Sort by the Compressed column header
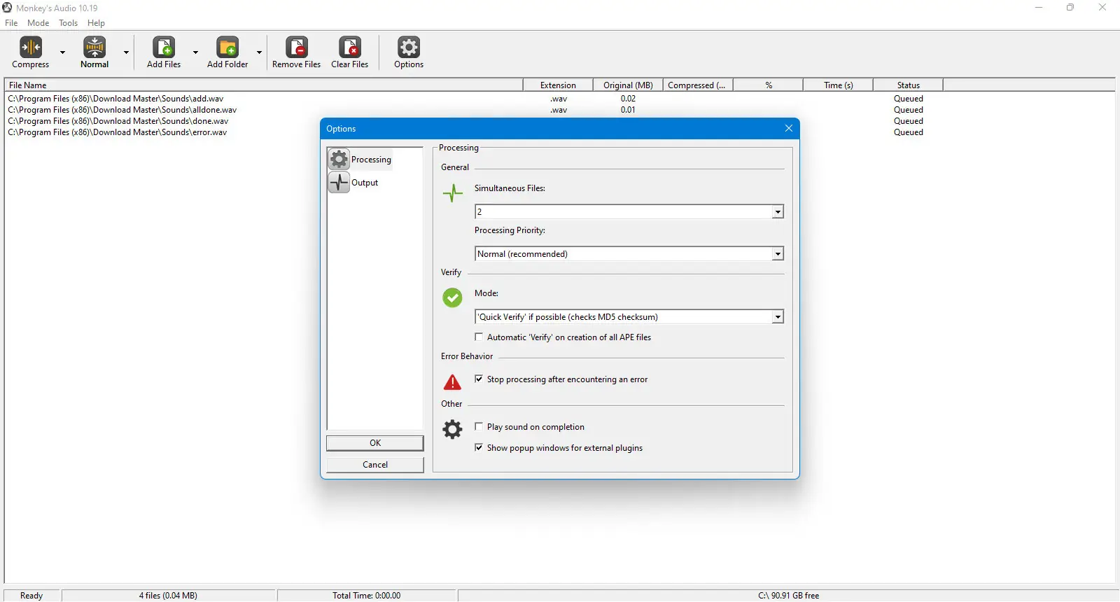 698,85
